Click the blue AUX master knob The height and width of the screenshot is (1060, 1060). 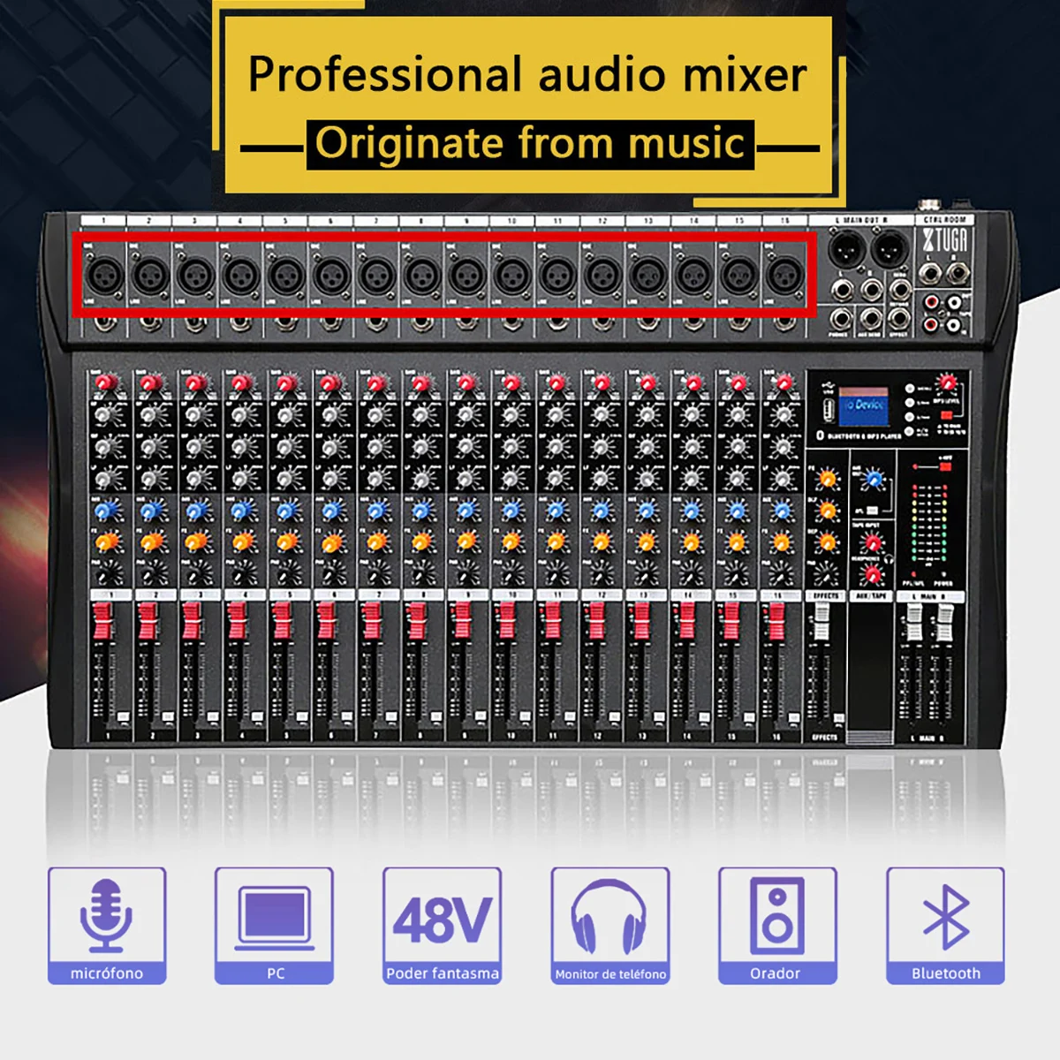[x=873, y=480]
